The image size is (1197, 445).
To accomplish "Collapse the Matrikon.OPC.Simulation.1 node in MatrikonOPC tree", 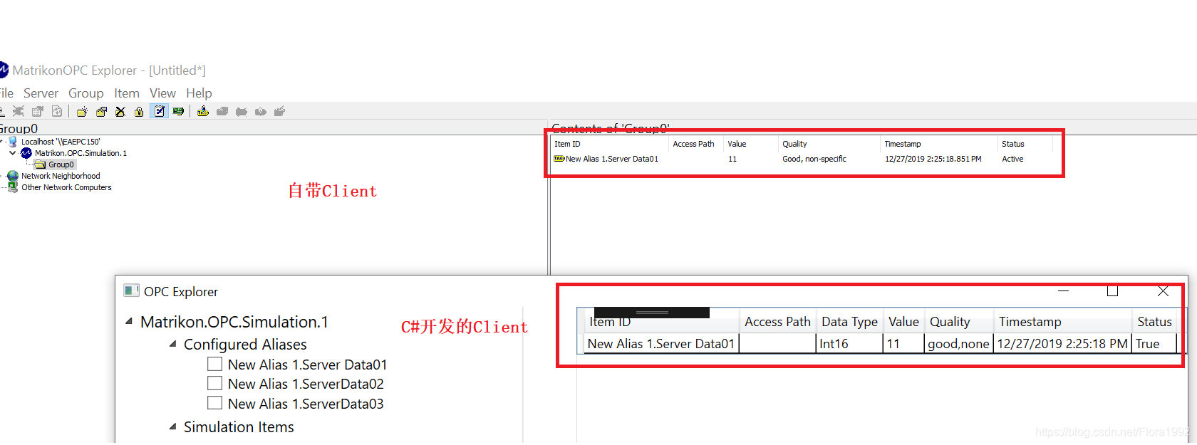I will pyautogui.click(x=13, y=153).
